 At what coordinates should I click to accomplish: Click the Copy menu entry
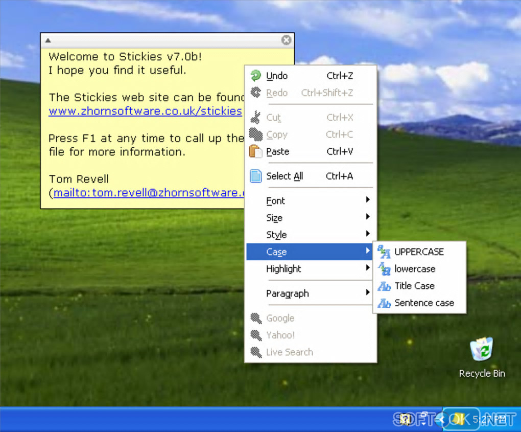coord(310,134)
